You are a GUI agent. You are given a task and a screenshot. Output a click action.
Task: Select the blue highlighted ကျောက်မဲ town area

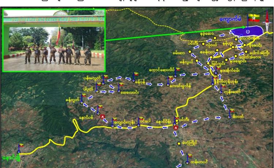pyautogui.click(x=253, y=31)
